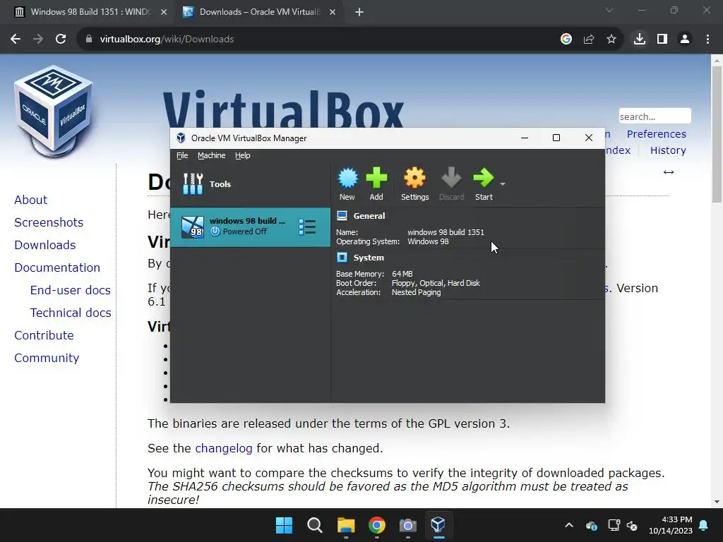Click the VM name value windows 98 build 1351
The height and width of the screenshot is (542, 723).
[x=446, y=232]
